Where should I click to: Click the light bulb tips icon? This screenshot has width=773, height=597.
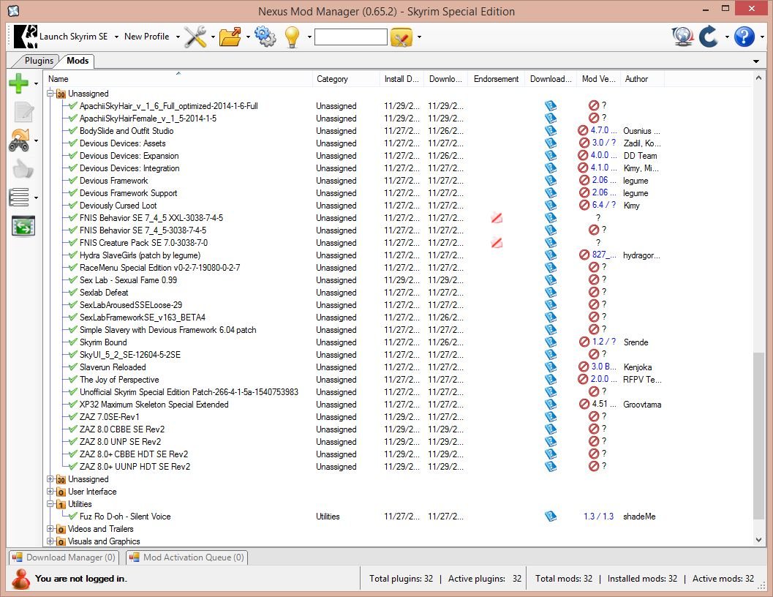293,37
